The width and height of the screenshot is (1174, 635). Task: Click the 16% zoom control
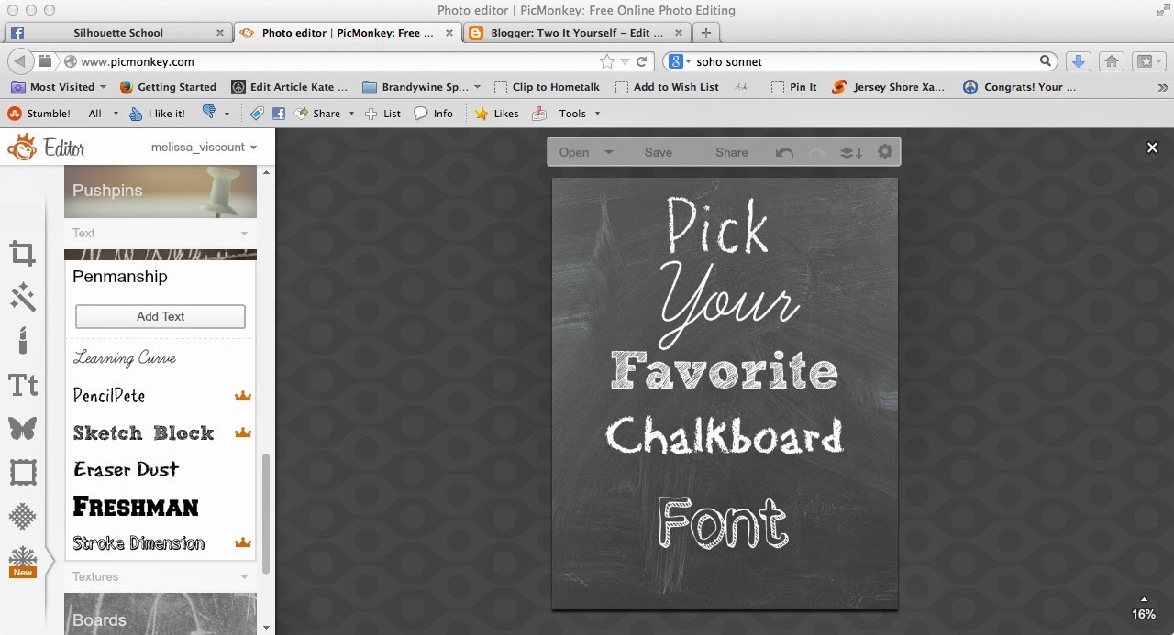click(x=1142, y=614)
